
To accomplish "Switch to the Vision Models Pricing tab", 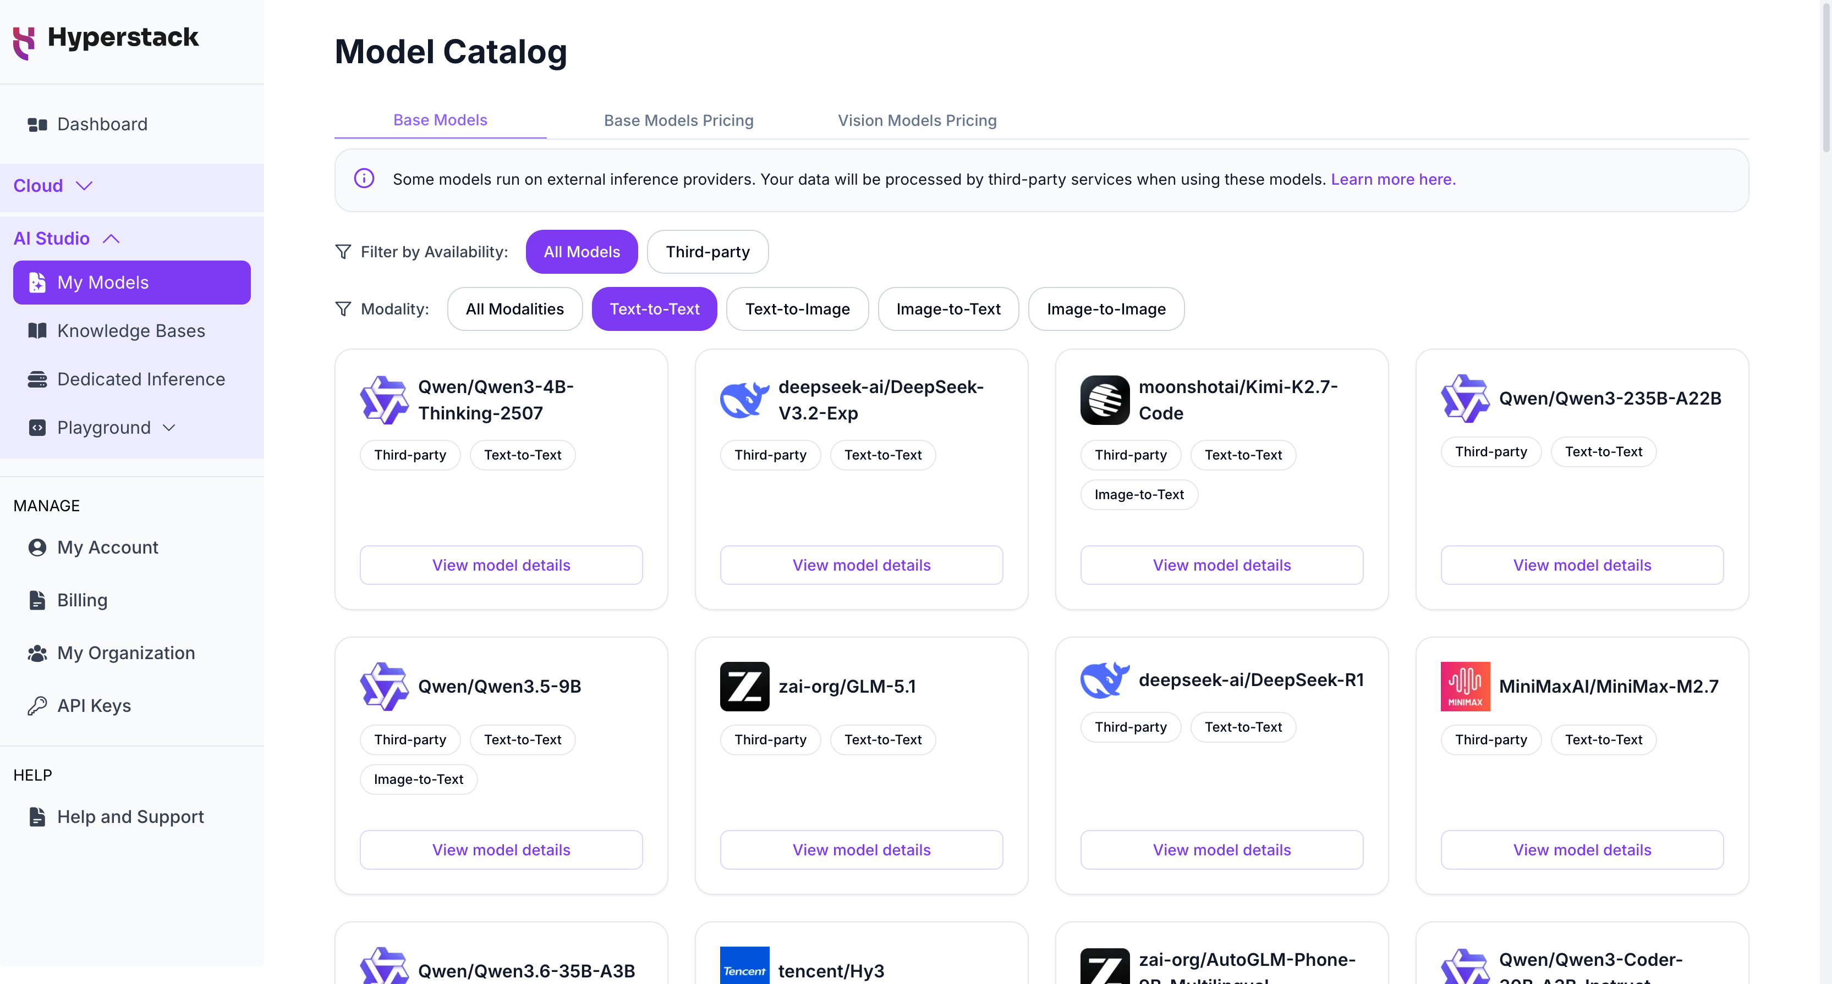I will [917, 121].
